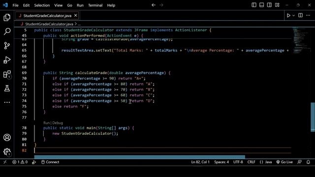The image size is (315, 177).
Task: Click the feedback icon in status bar
Action: click(x=299, y=162)
